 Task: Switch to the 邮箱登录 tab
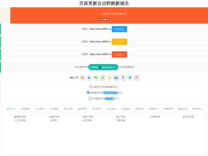coord(82,109)
